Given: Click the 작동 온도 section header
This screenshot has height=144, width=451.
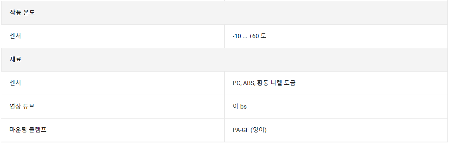Looking at the screenshot, I should (22, 13).
